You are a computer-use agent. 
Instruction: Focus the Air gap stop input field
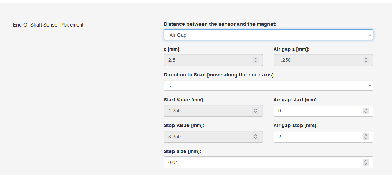324,137
